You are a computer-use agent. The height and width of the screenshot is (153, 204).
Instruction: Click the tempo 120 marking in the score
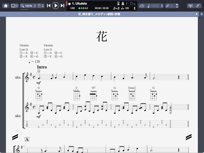coord(34,62)
